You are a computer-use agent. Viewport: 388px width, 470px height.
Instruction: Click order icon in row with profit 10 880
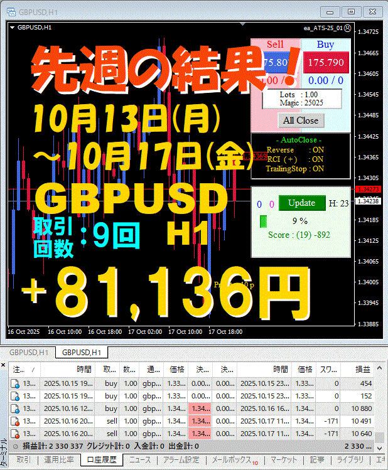click(15, 409)
